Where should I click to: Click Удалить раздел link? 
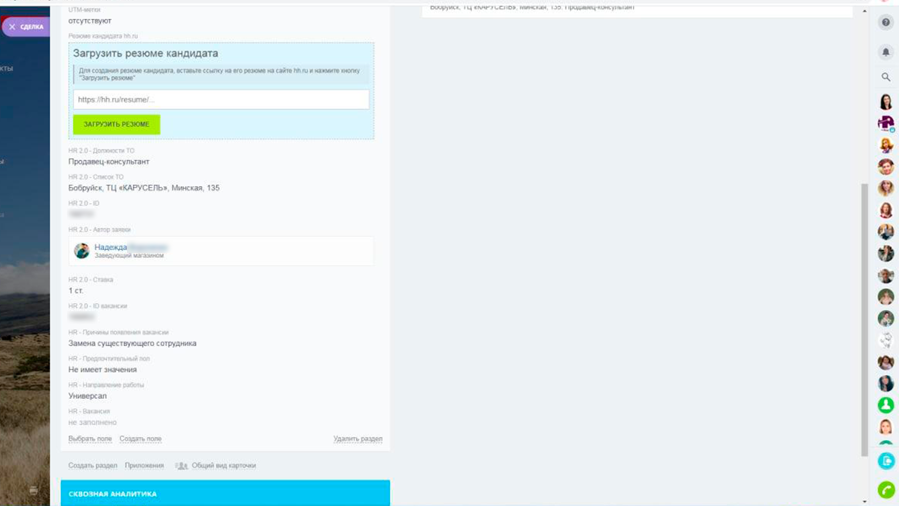click(x=358, y=439)
